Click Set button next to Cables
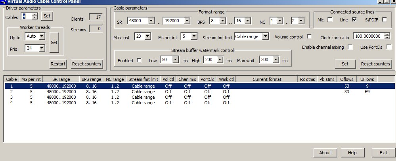This screenshot has width=396, height=161. coord(47,16)
